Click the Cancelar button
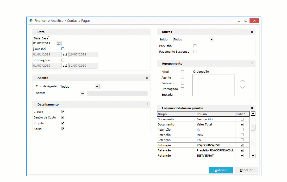The width and height of the screenshot is (287, 182). tap(246, 170)
